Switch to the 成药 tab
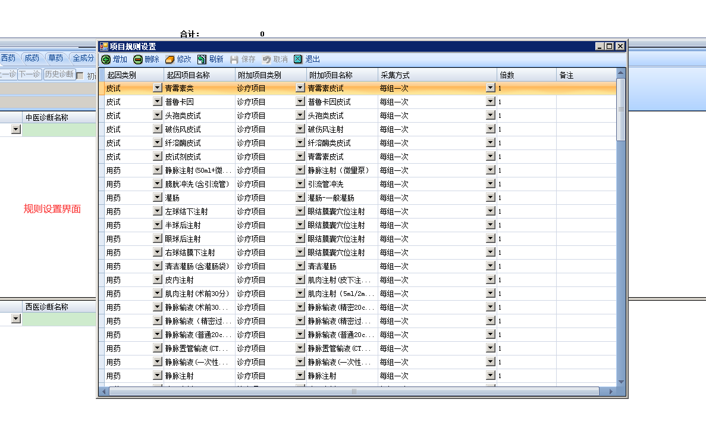 pyautogui.click(x=32, y=58)
